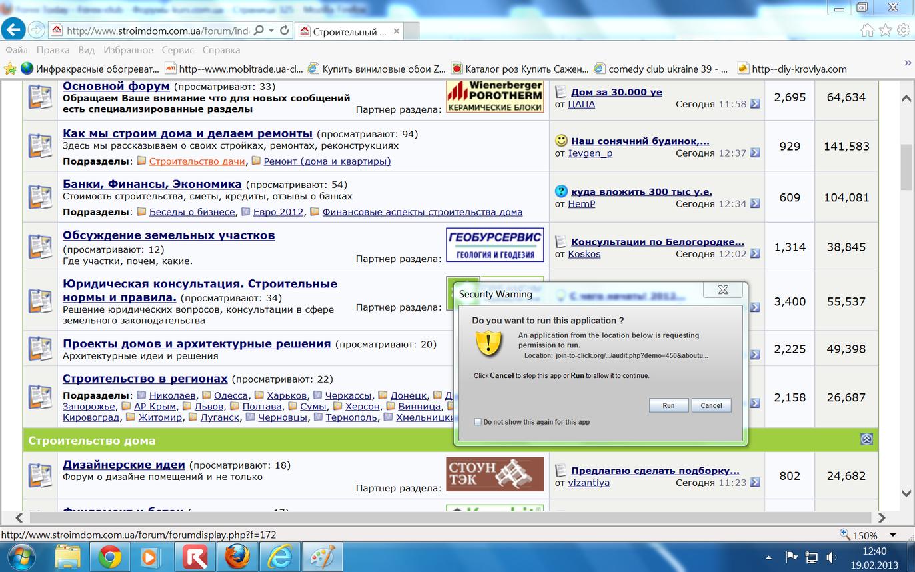Go to last post arrow for Наш сонячний будинок
This screenshot has height=572, width=915.
754,153
